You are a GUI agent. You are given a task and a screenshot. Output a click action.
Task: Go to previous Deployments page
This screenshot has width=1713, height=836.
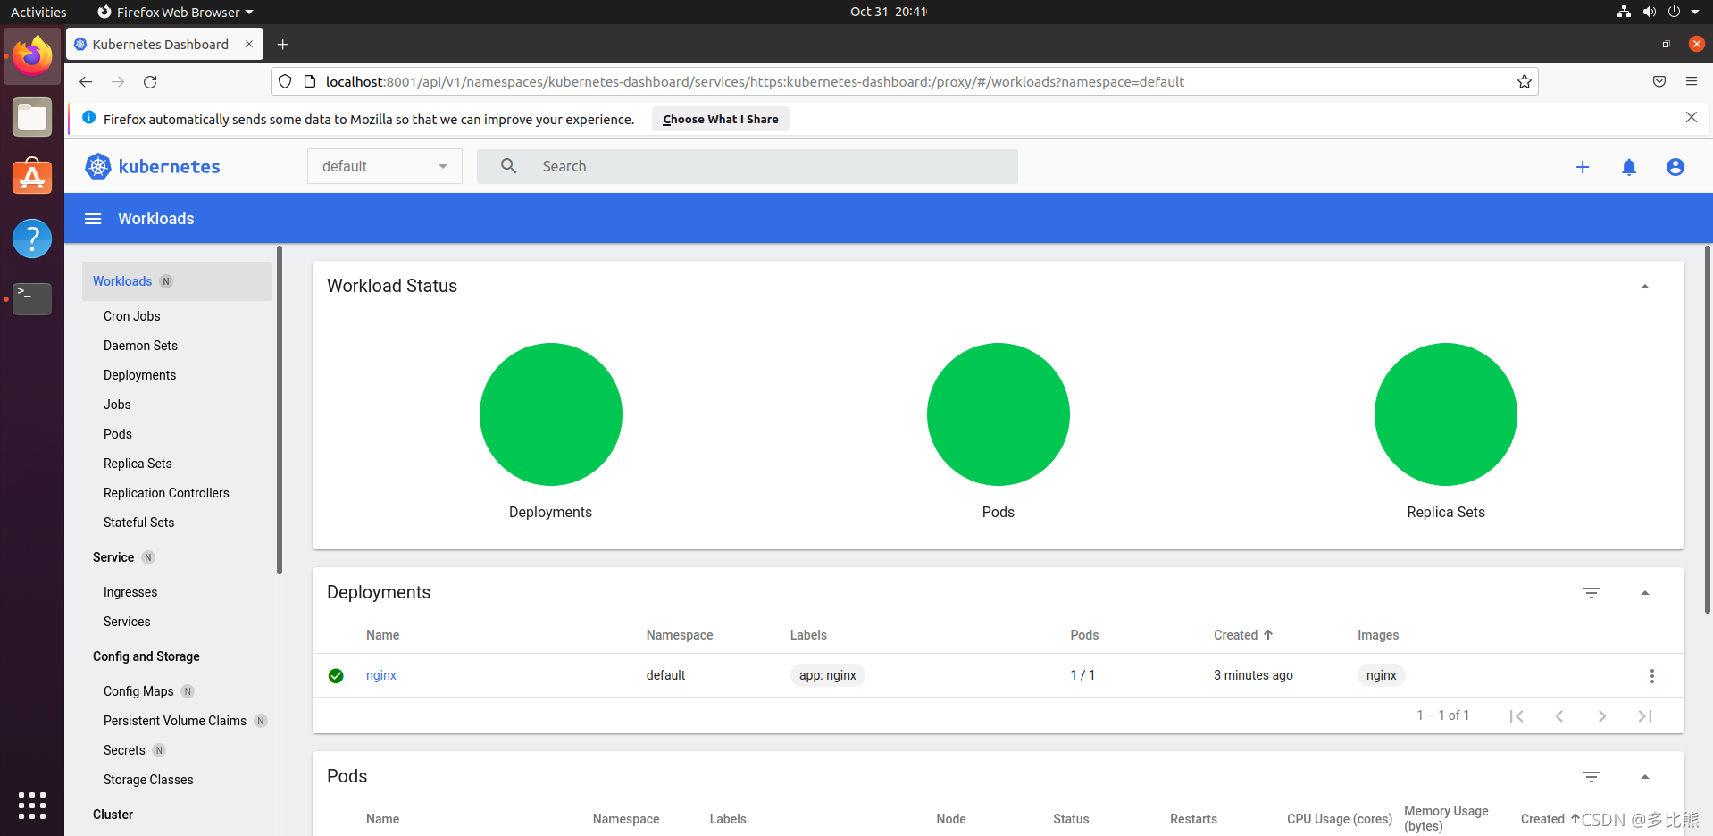click(1559, 716)
